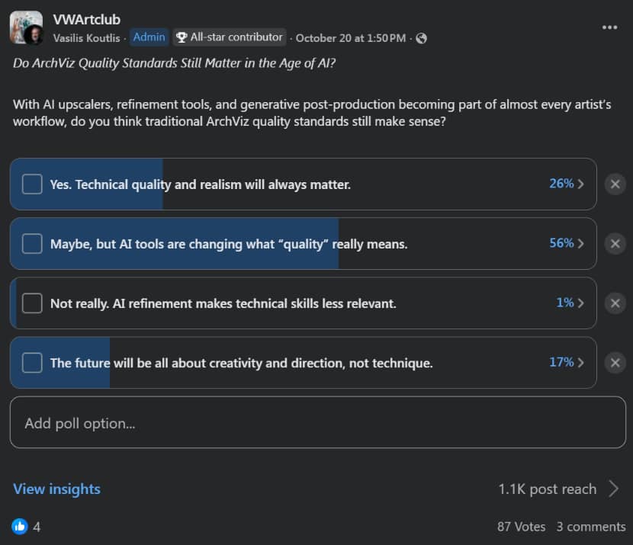This screenshot has height=545, width=633.
Task: Check the 'Yes. Technical quality' poll checkbox
Action: (31, 184)
